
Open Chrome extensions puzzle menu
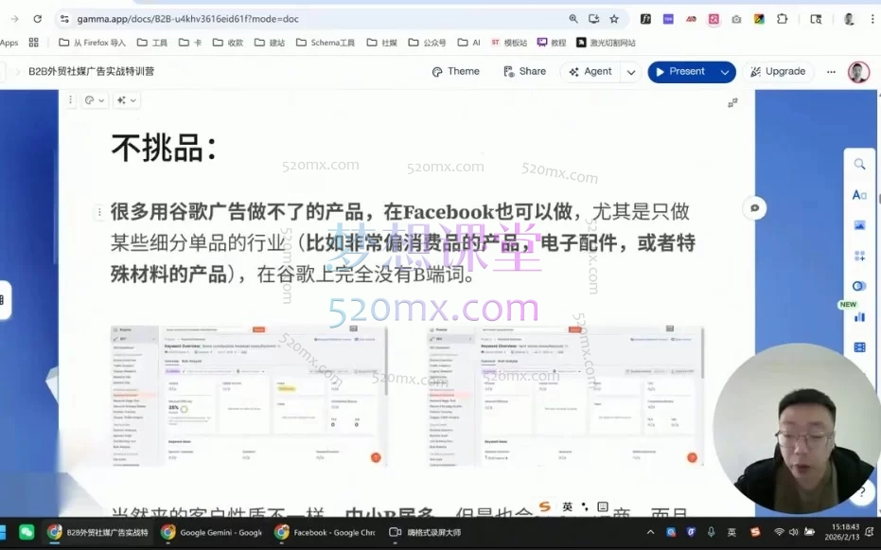click(782, 19)
